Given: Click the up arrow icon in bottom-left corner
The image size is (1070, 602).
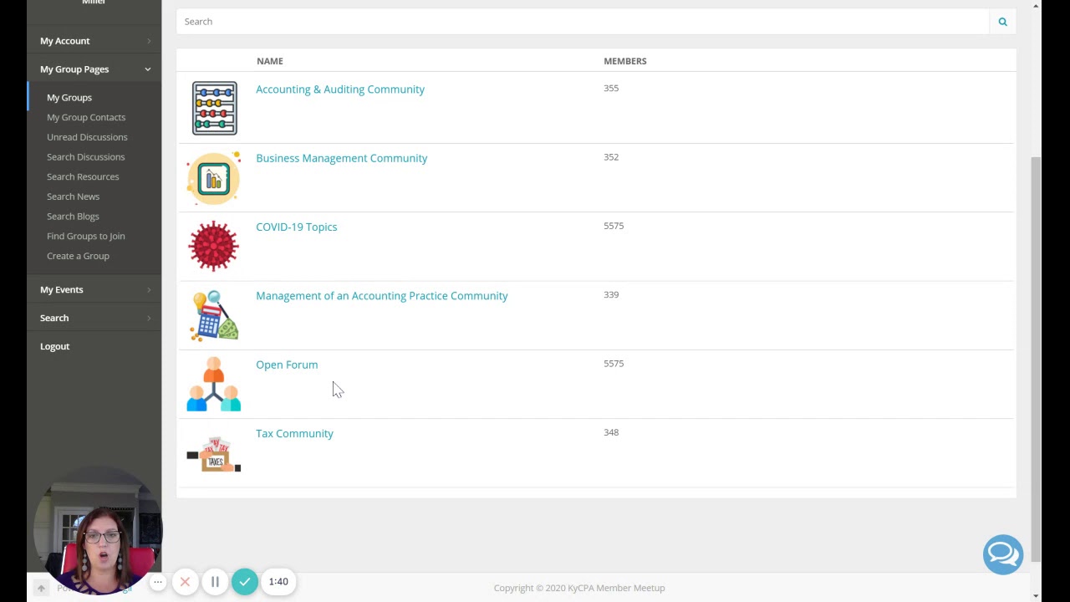Looking at the screenshot, I should pos(41,589).
